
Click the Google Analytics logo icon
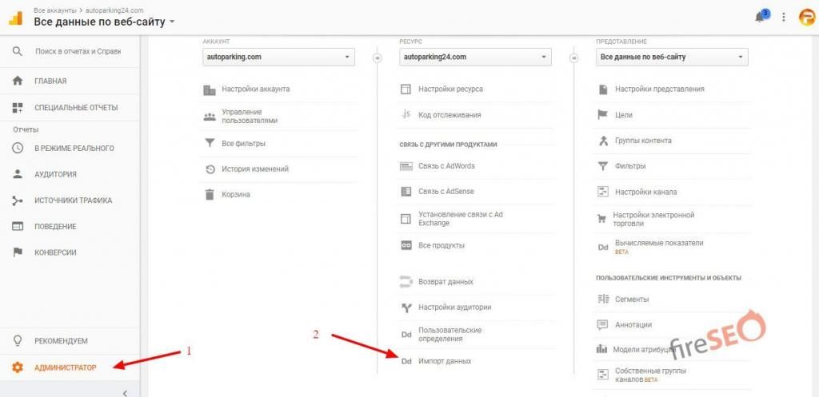[x=15, y=17]
